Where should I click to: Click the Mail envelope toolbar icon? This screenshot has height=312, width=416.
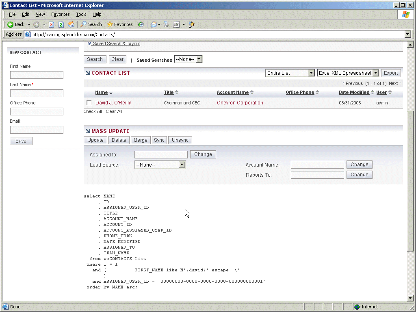pos(154,24)
